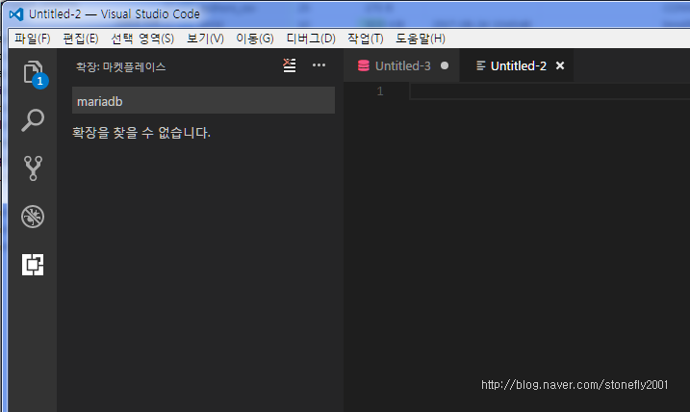Click the '확장: 마켓플레이스' panel title
This screenshot has height=412, width=690.
pyautogui.click(x=120, y=67)
